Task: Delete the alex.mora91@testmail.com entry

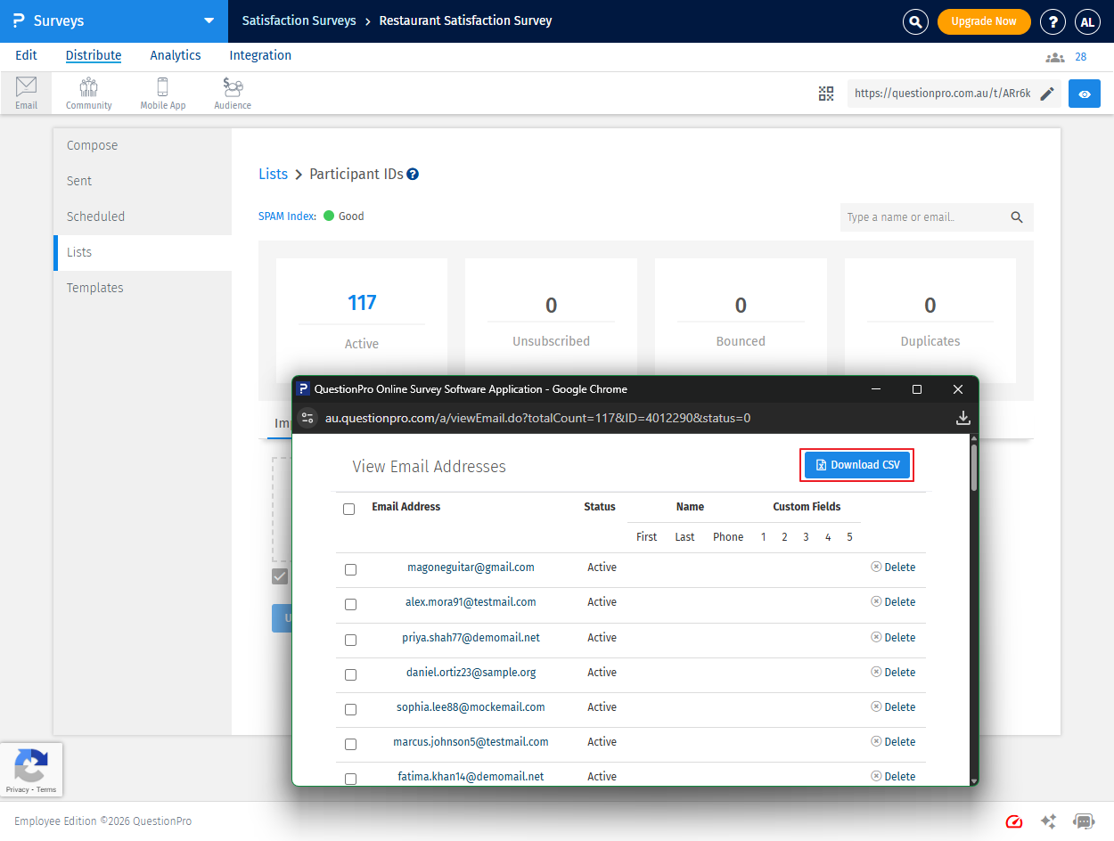Action: coord(893,602)
